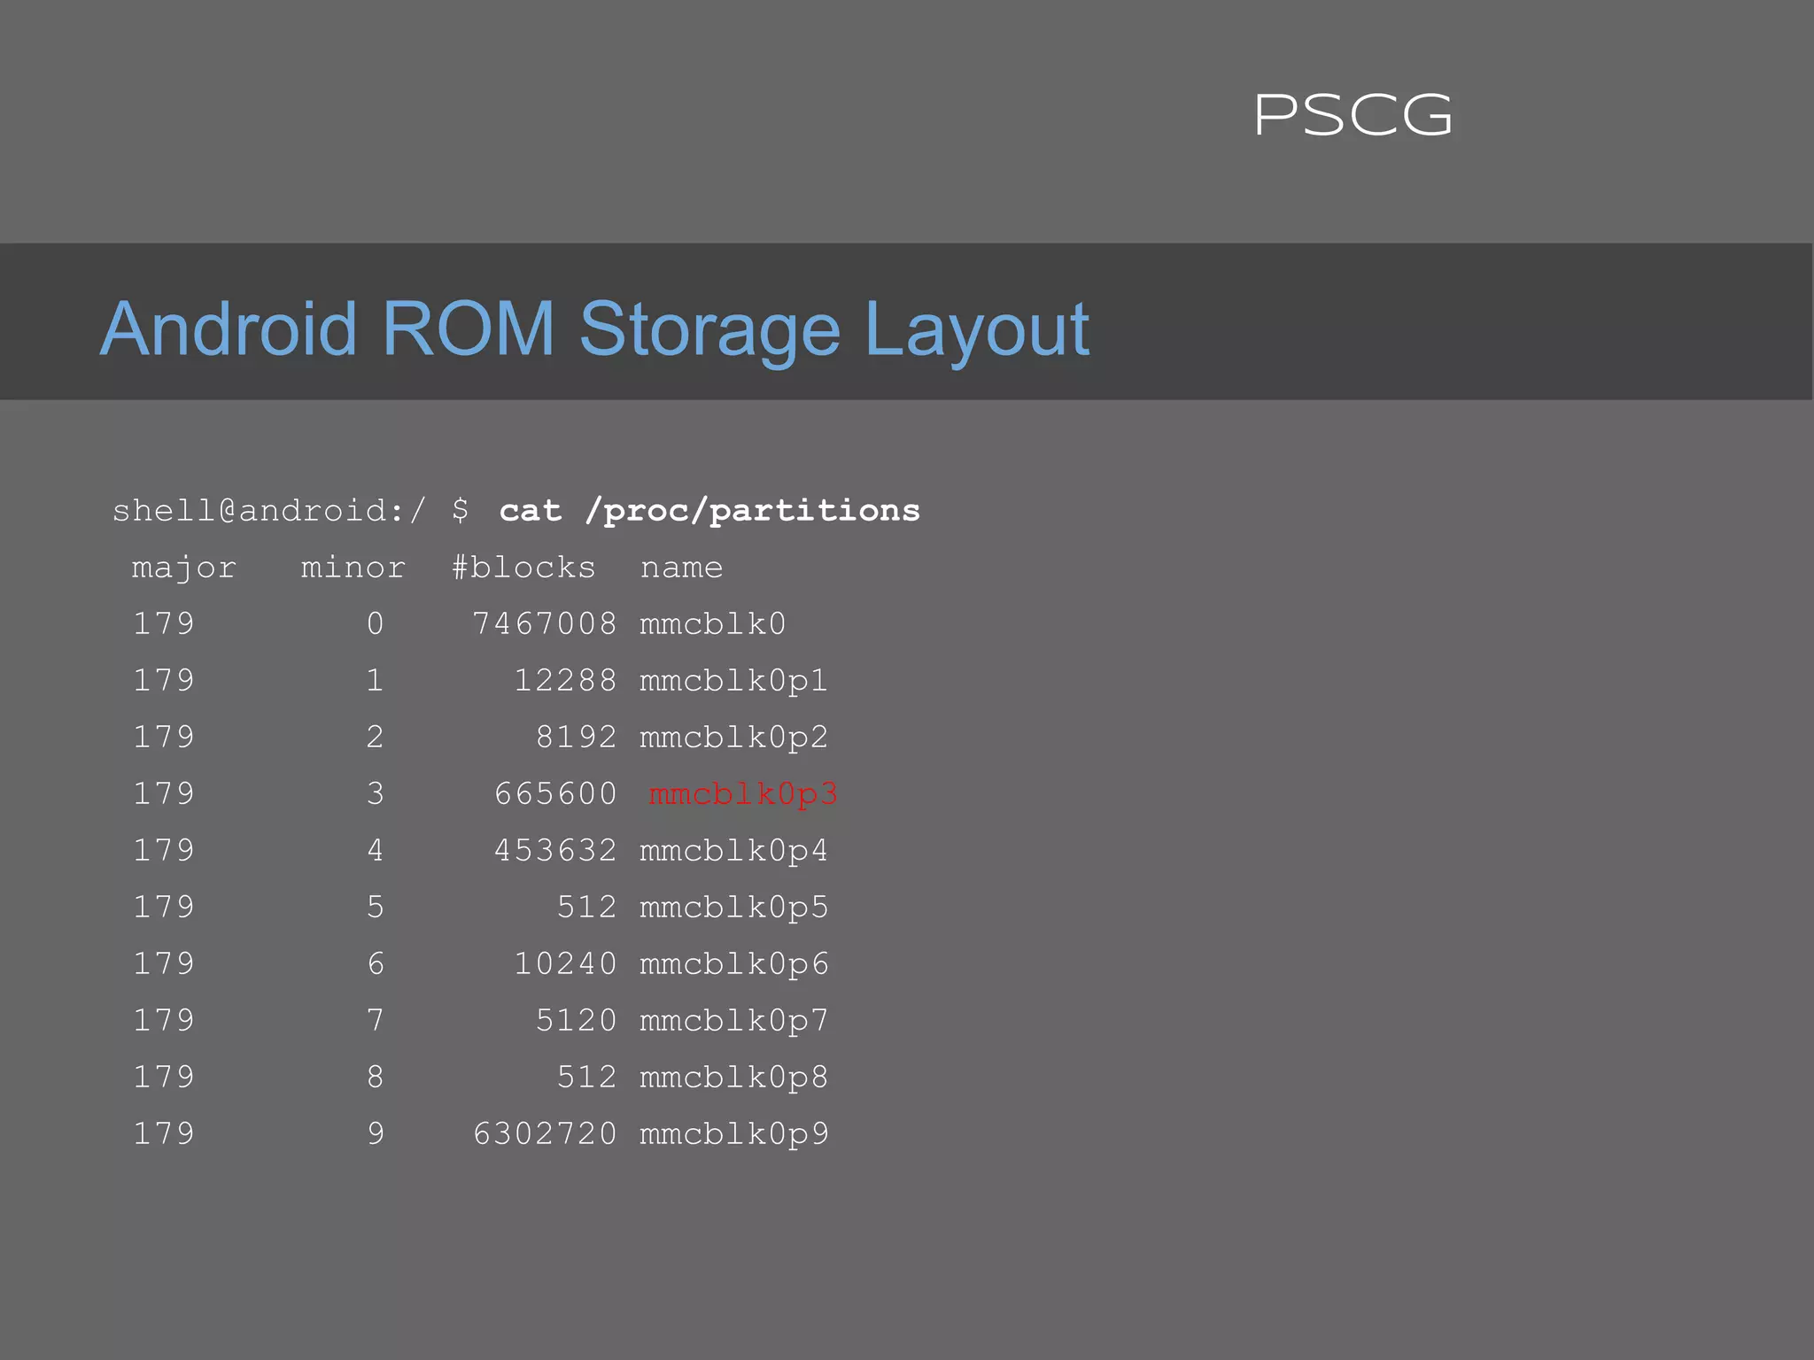1814x1360 pixels.
Task: Click minor number 0 in mmcblk0 row
Action: 376,623
